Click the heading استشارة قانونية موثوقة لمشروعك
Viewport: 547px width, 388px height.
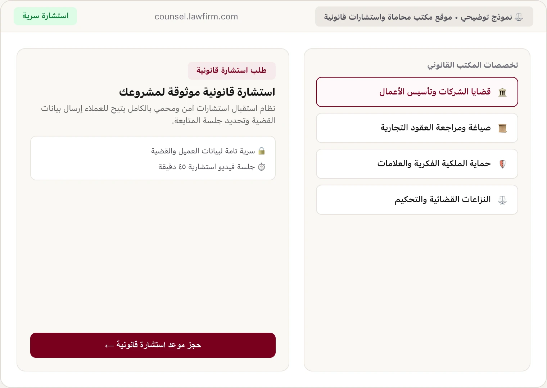point(197,92)
